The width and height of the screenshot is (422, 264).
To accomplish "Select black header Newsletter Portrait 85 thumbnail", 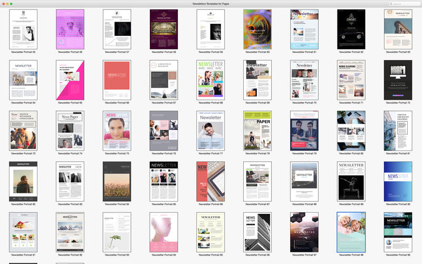I will (x=164, y=181).
